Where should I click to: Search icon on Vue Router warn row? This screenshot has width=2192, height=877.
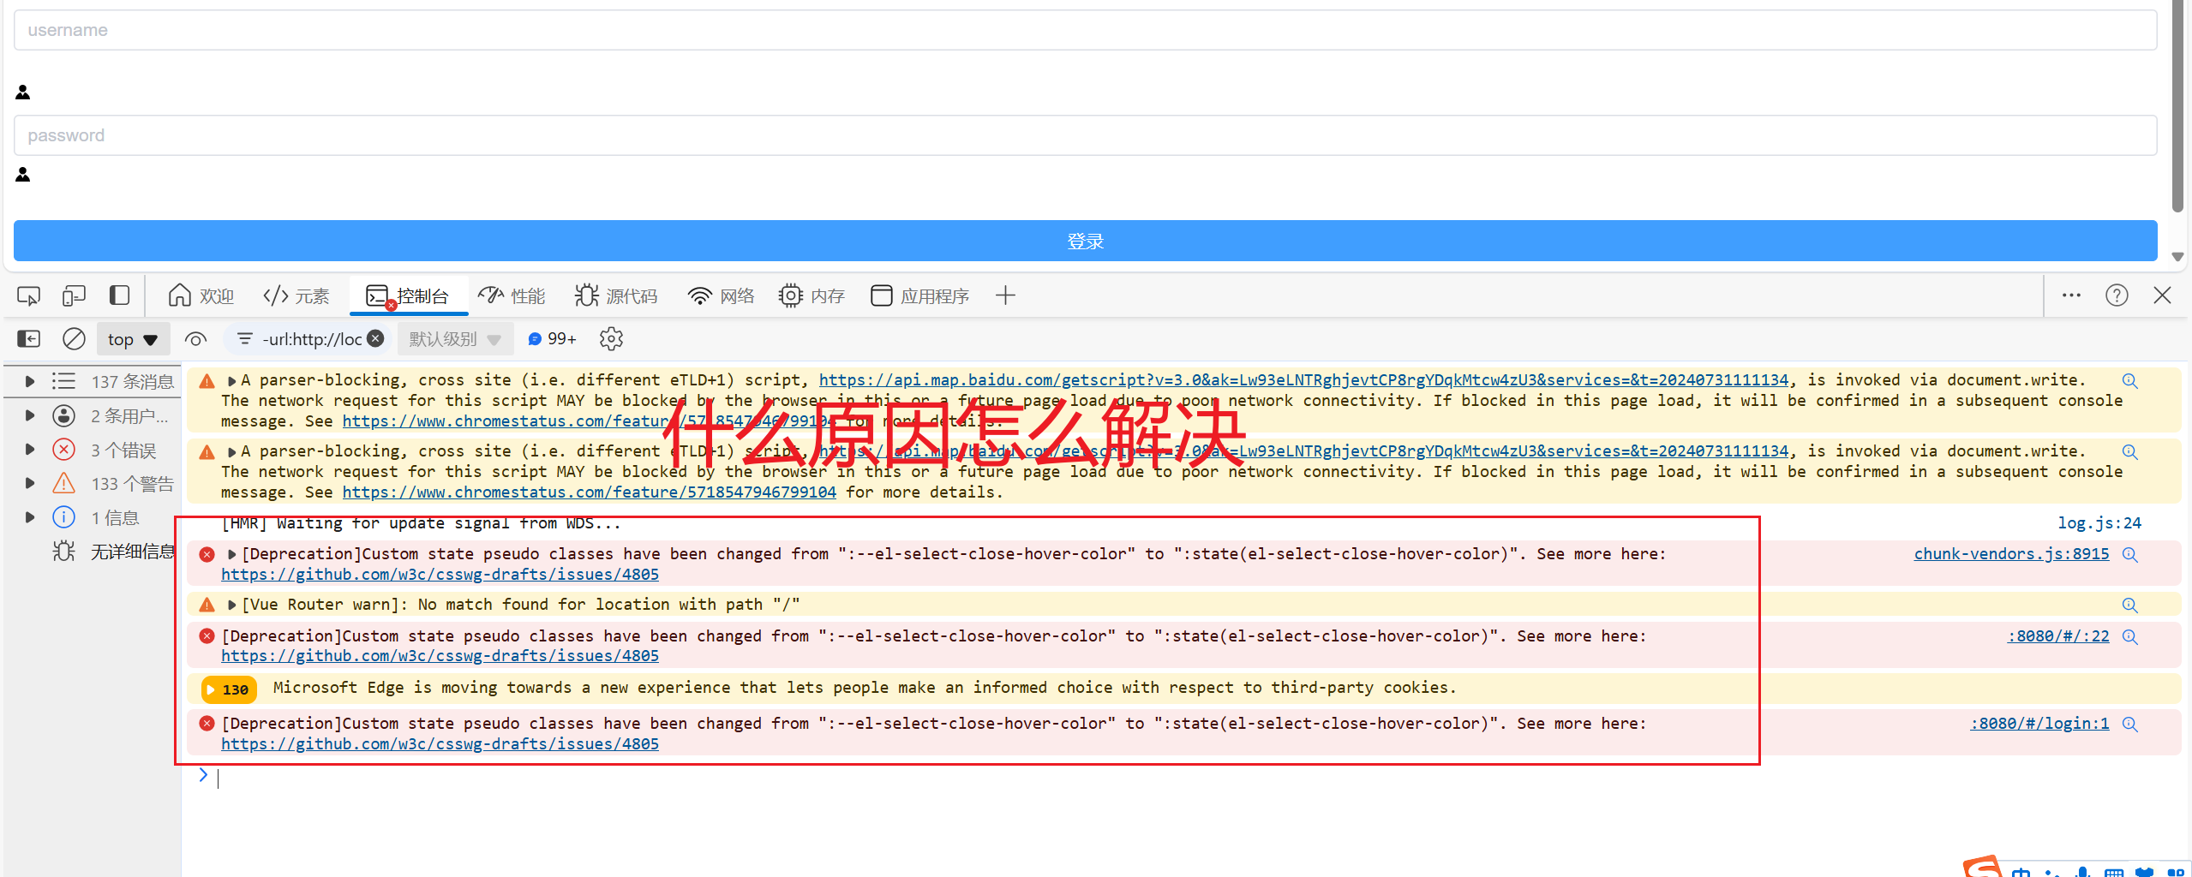[x=2129, y=606]
